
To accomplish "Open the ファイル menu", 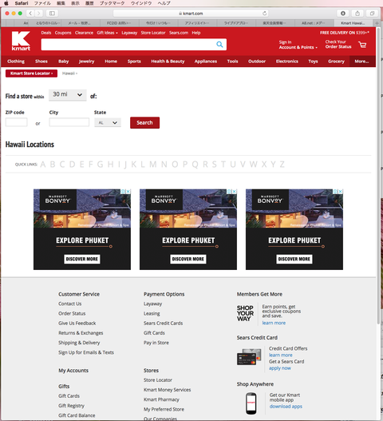I will click(x=42, y=3).
